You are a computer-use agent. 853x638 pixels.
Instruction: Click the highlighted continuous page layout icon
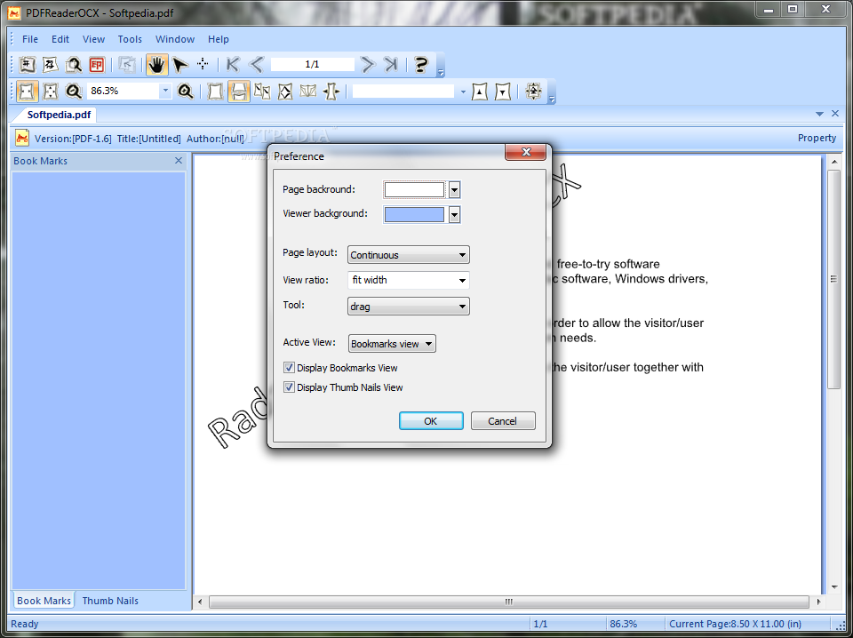(x=239, y=92)
